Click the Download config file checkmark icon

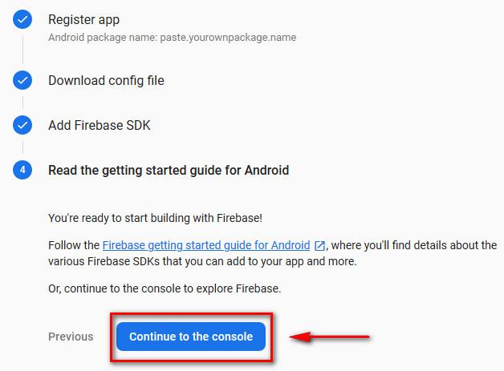[22, 80]
